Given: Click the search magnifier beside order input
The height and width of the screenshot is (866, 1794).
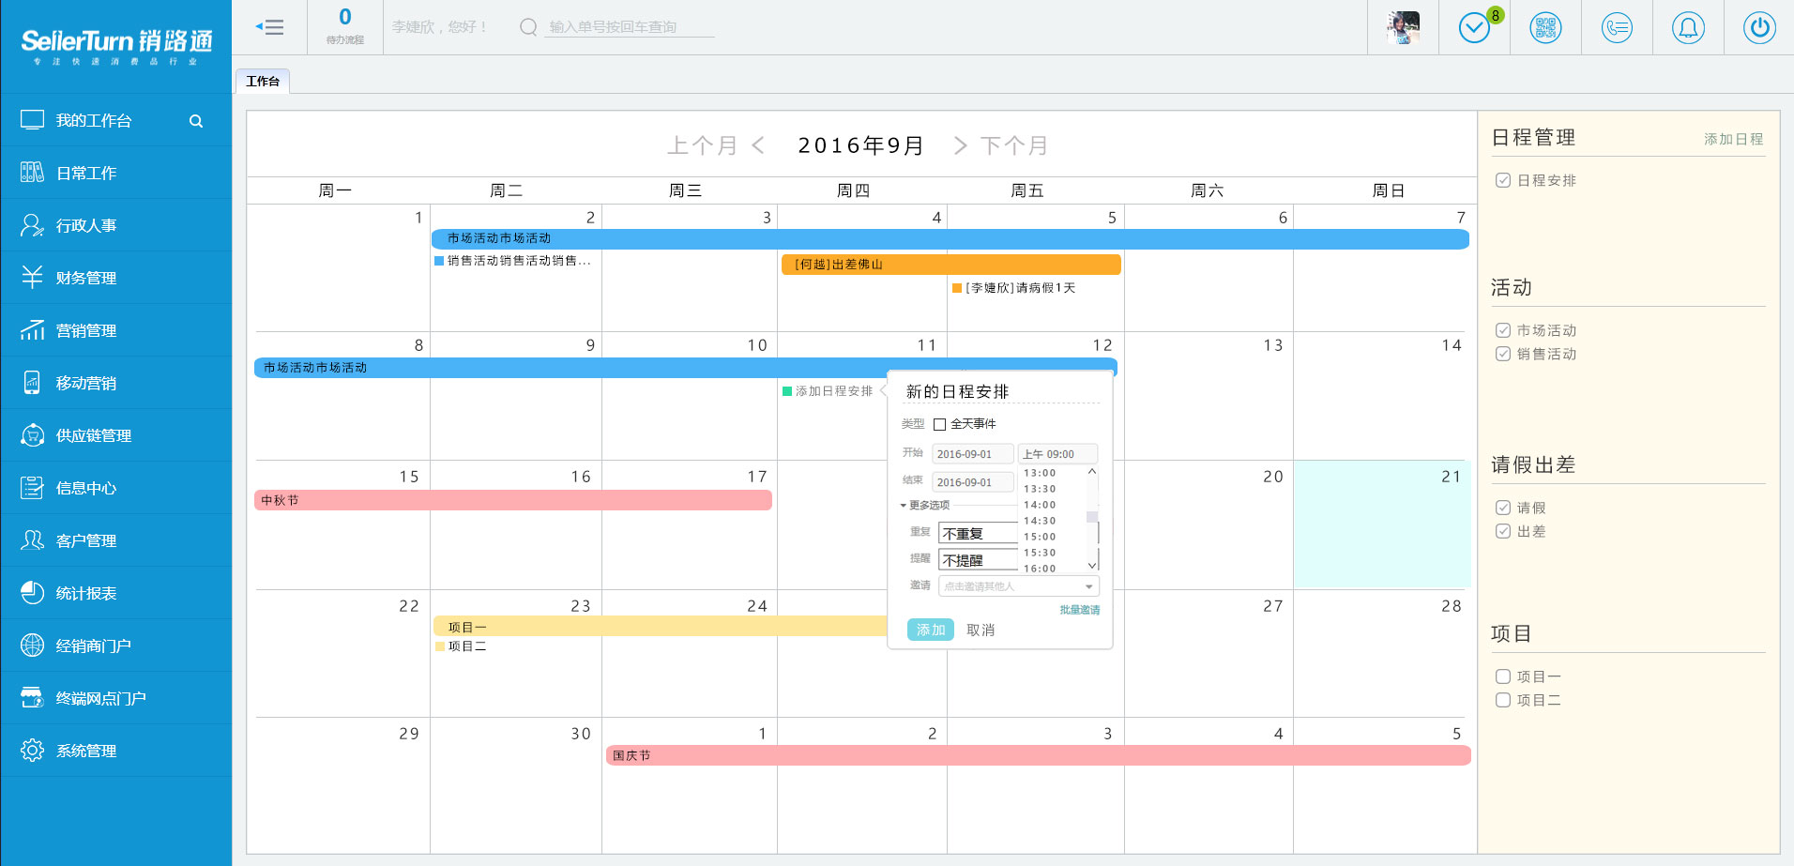Looking at the screenshot, I should pos(528,27).
